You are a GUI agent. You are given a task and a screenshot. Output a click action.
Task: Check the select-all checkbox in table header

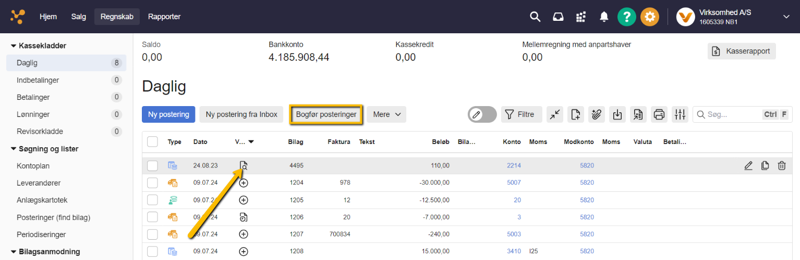[152, 141]
